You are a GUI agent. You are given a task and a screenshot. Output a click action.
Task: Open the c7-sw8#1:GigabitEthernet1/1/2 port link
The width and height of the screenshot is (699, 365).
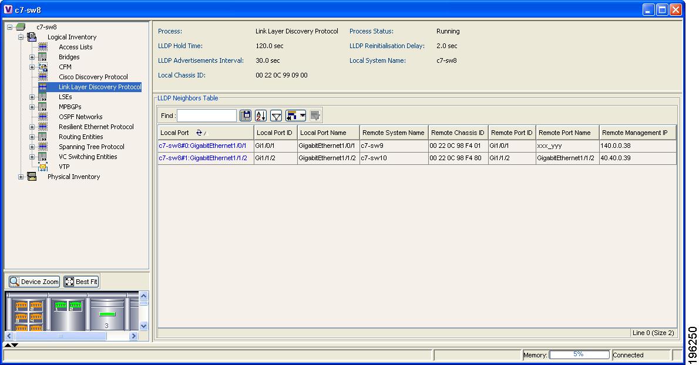pos(203,158)
